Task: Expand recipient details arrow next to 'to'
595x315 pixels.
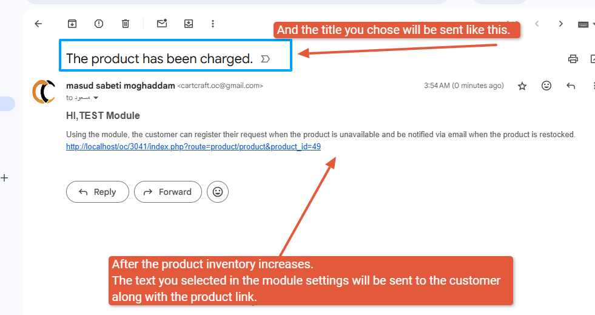Action: pos(95,98)
